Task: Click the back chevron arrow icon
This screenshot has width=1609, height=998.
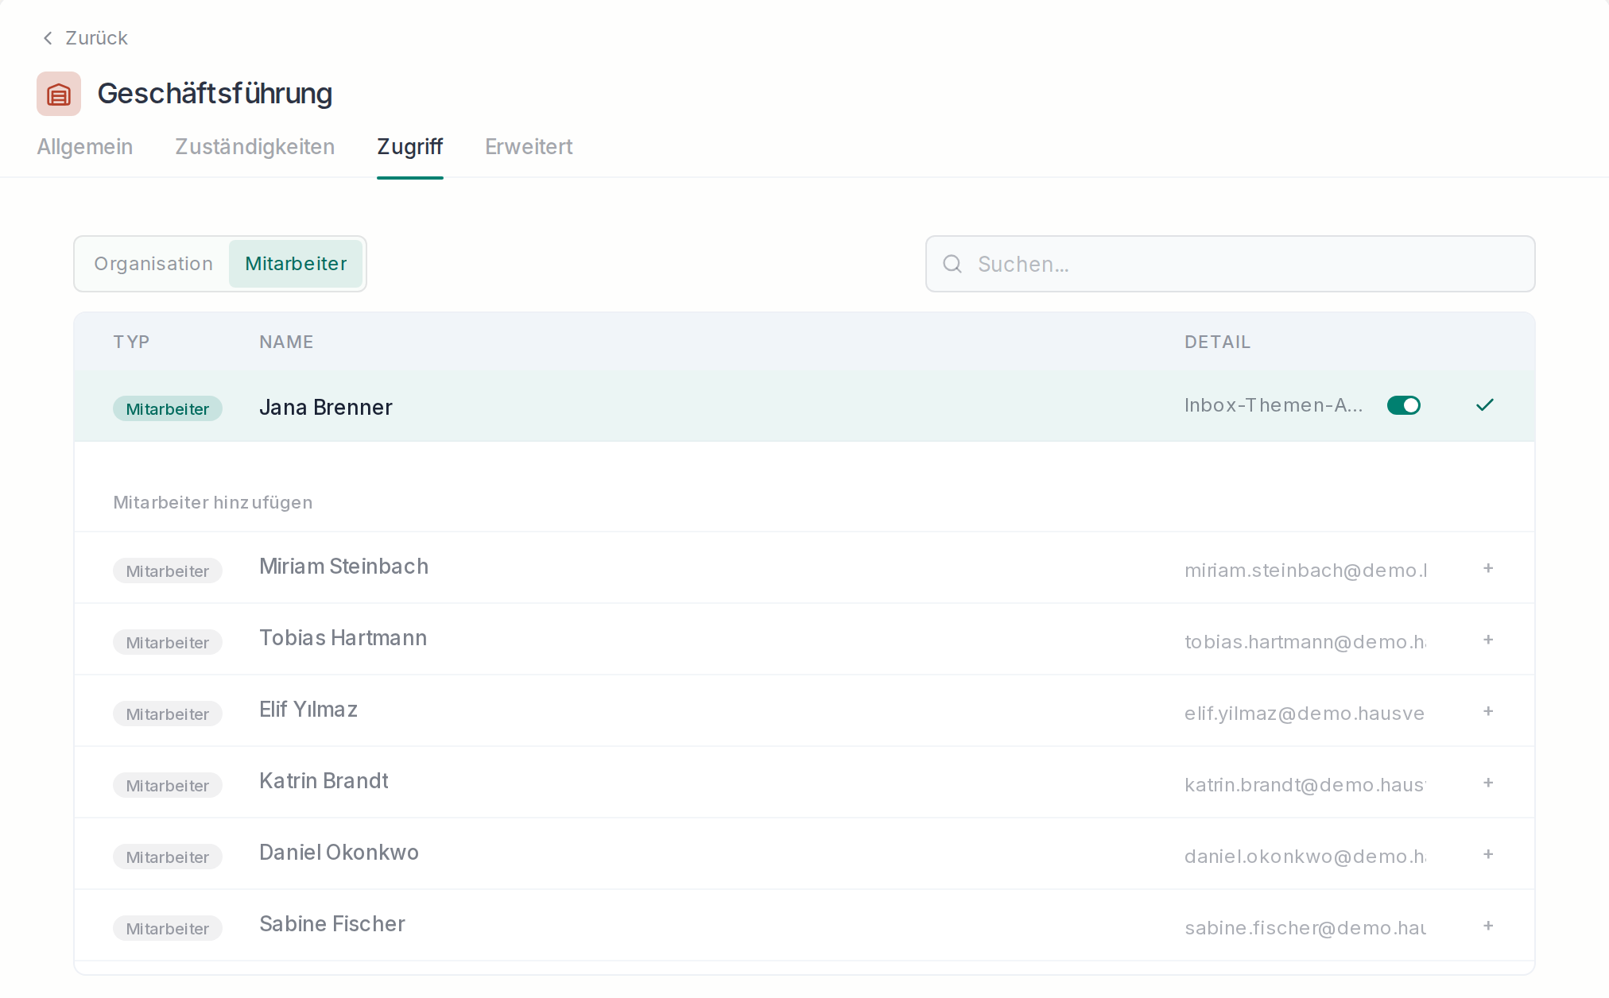Action: click(48, 38)
